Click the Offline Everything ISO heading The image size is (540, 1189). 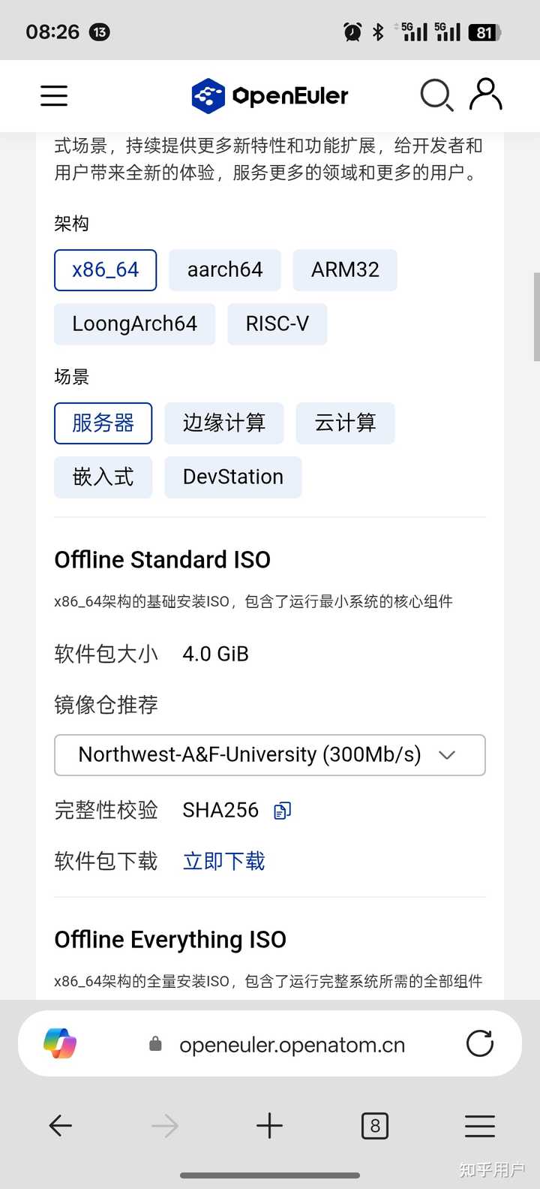point(170,940)
